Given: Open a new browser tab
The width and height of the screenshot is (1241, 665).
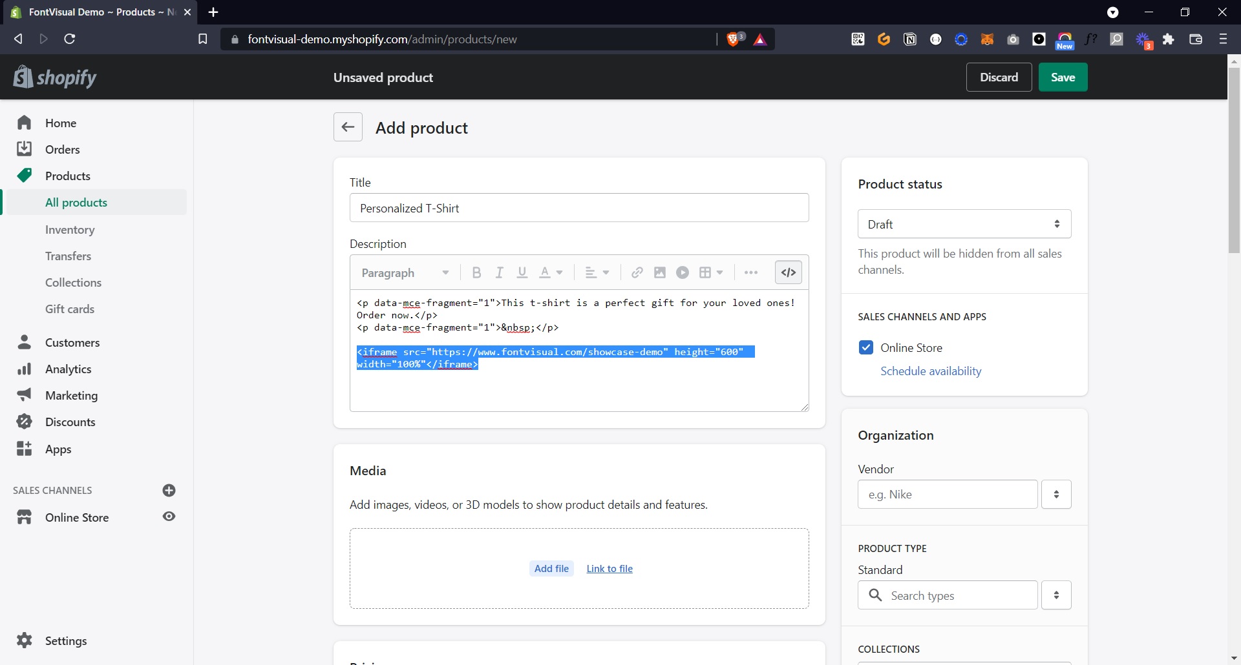Looking at the screenshot, I should tap(213, 12).
